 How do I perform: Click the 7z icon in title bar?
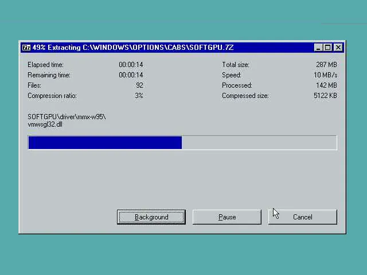click(x=26, y=48)
